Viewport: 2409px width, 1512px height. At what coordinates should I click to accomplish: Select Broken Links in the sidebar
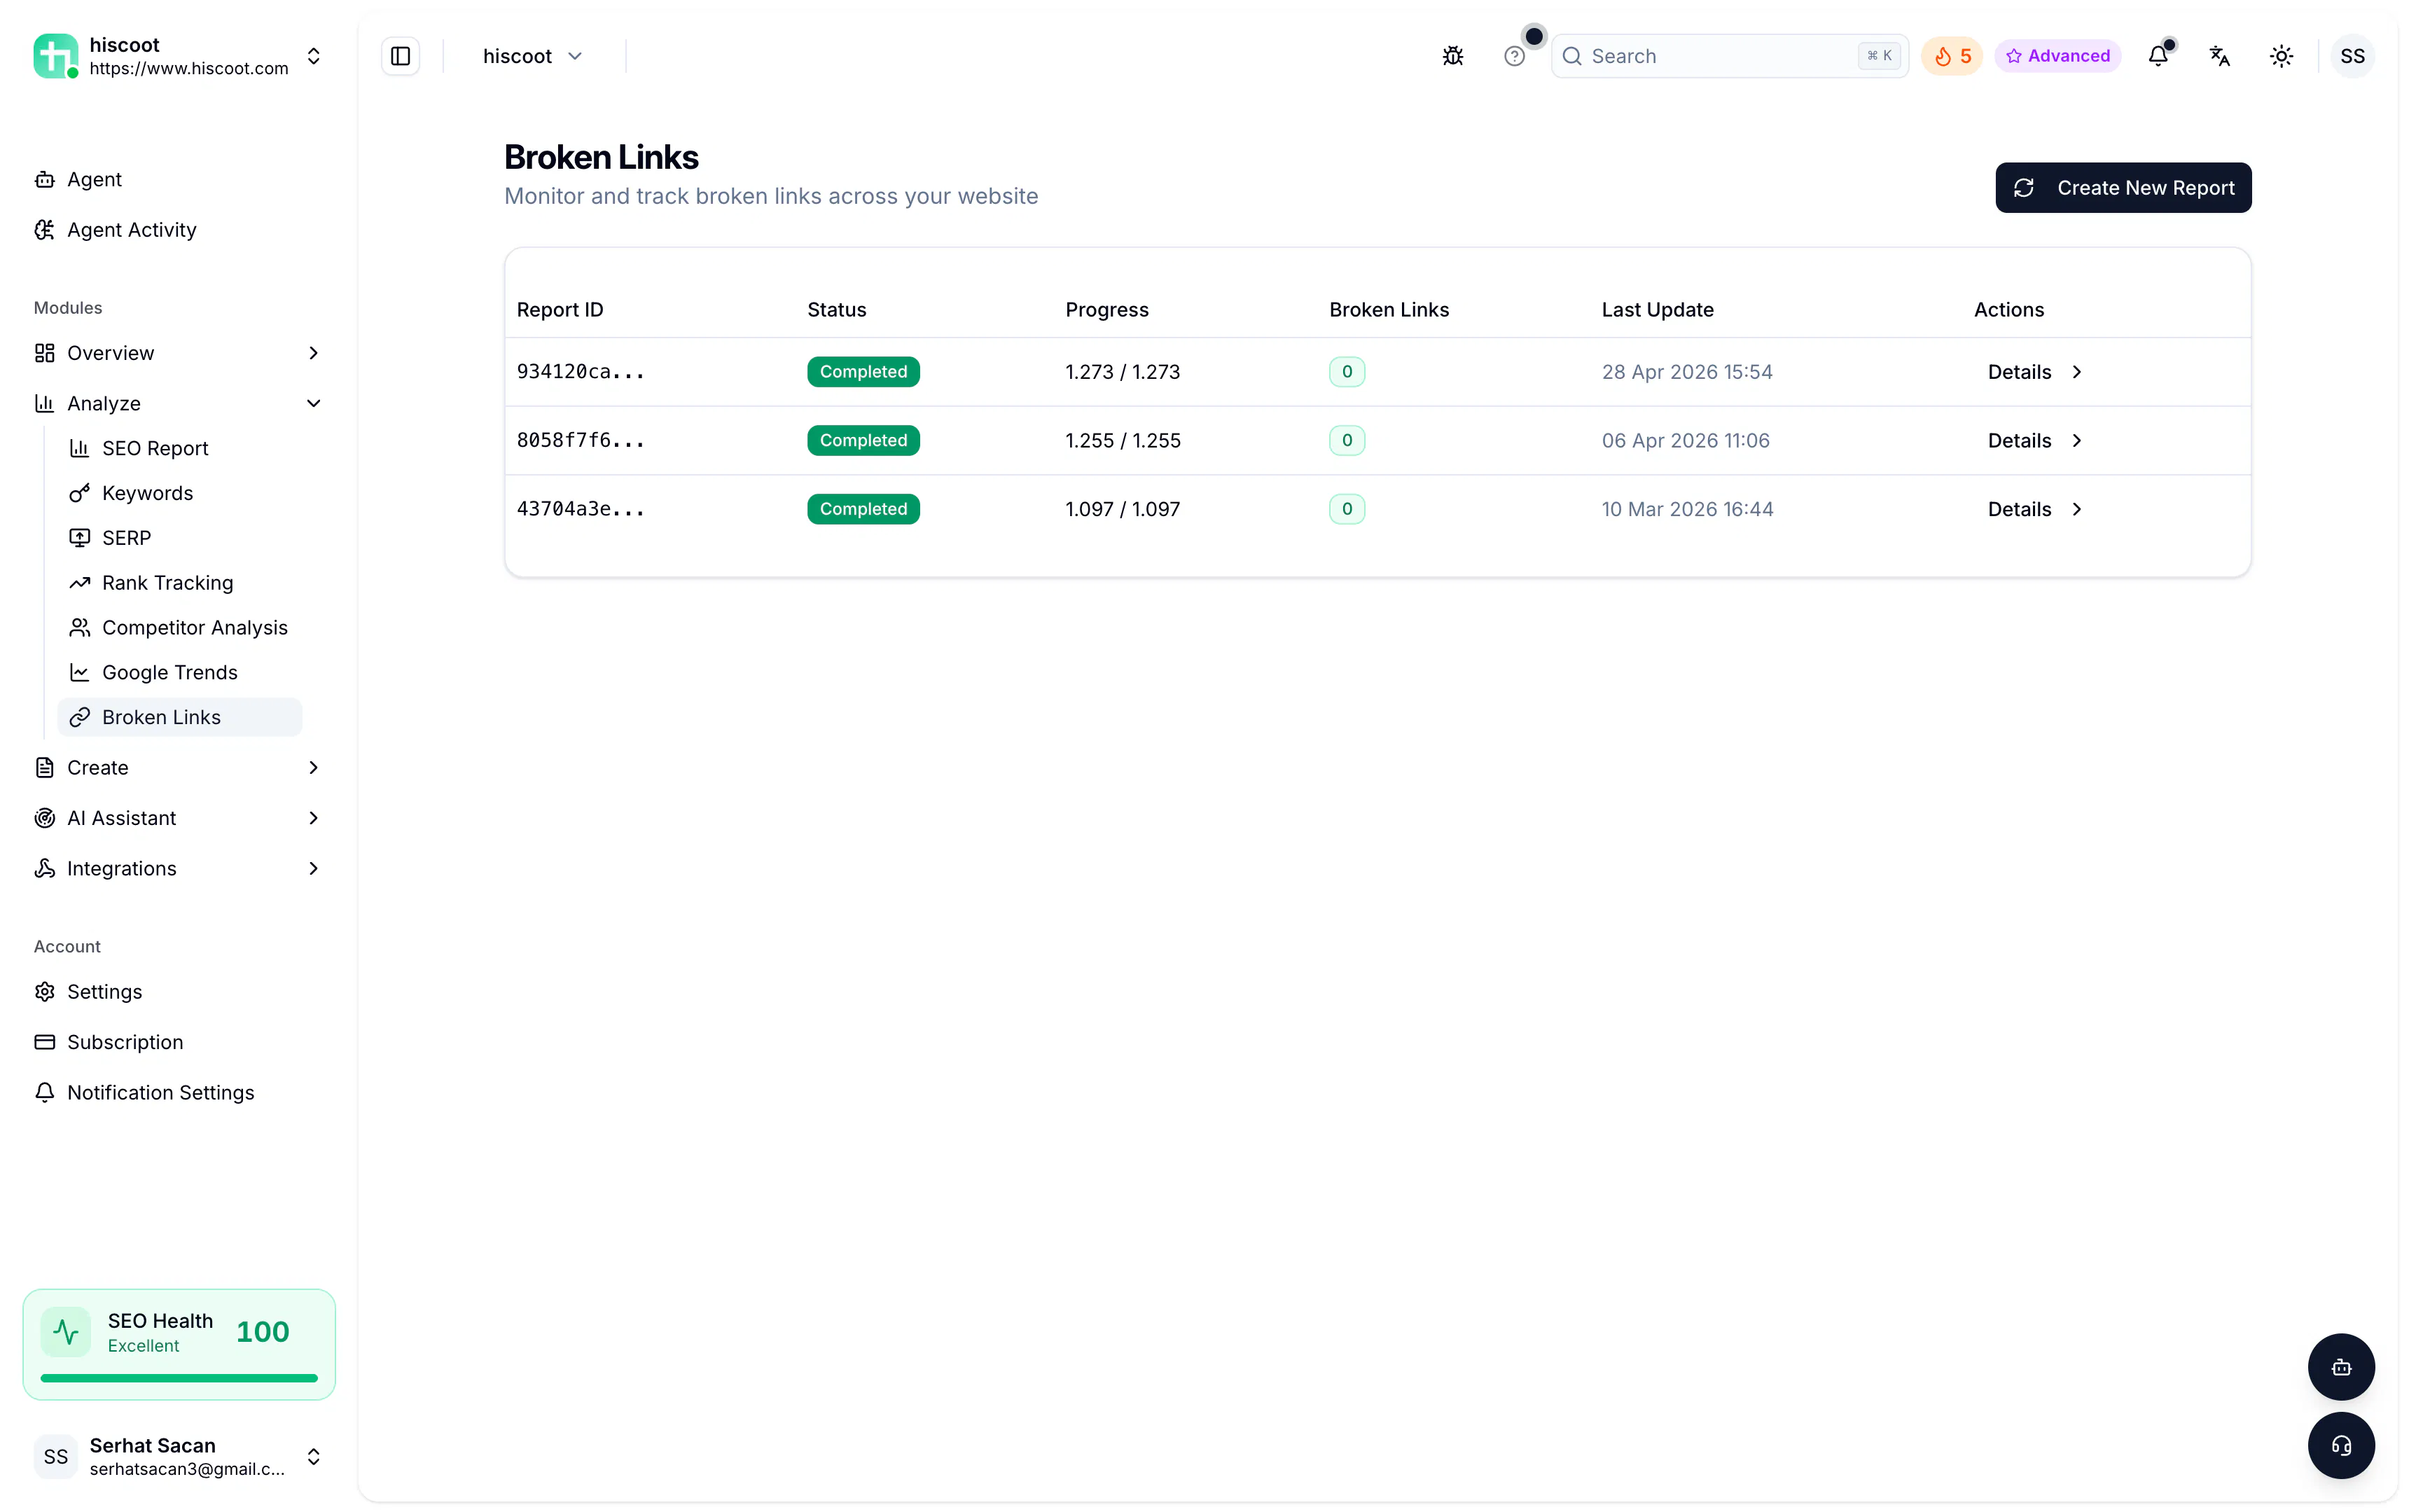pos(180,717)
